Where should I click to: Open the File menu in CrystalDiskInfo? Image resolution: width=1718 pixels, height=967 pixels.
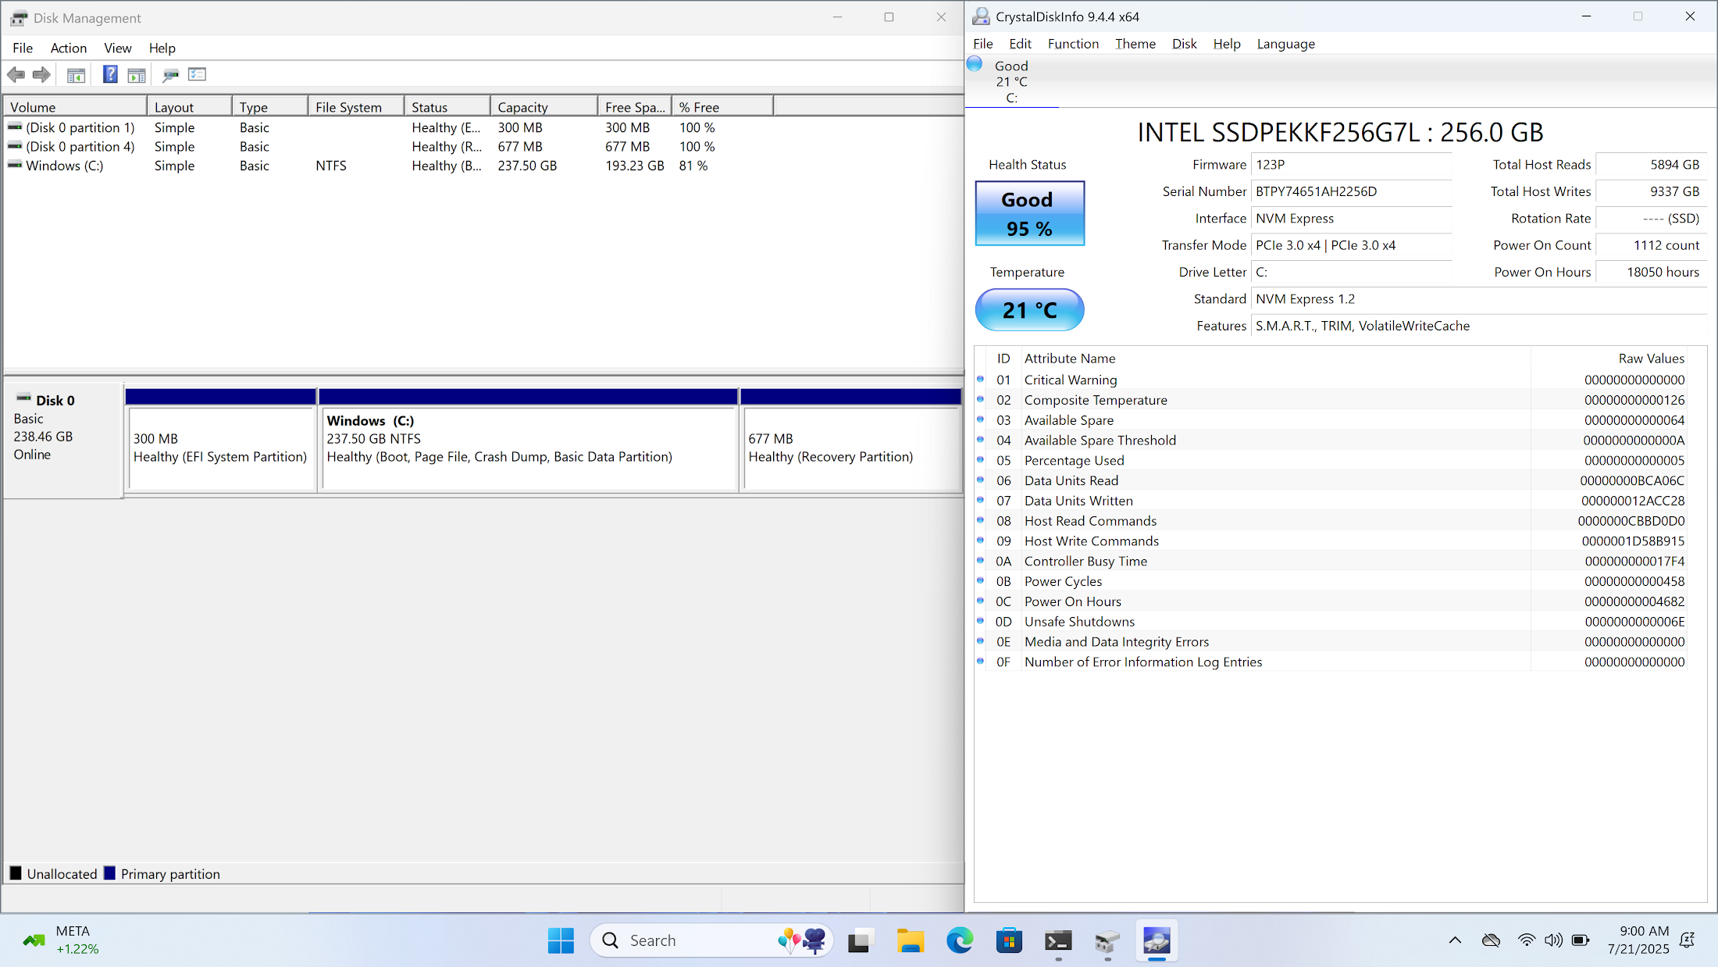pos(983,44)
